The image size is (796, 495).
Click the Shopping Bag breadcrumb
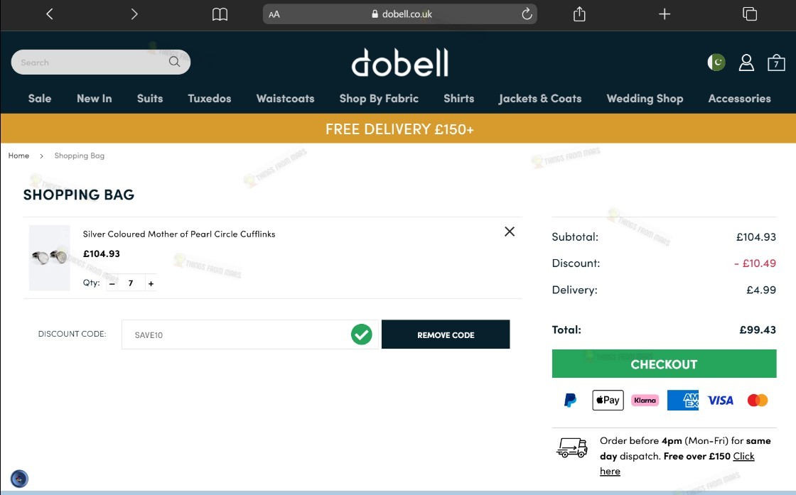click(x=79, y=156)
